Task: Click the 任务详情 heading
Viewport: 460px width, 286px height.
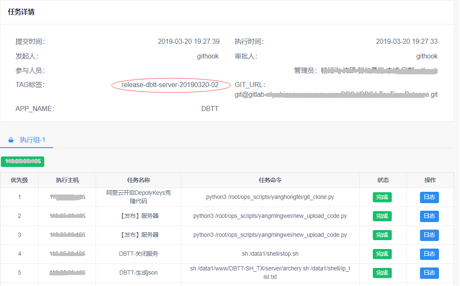Action: click(21, 12)
